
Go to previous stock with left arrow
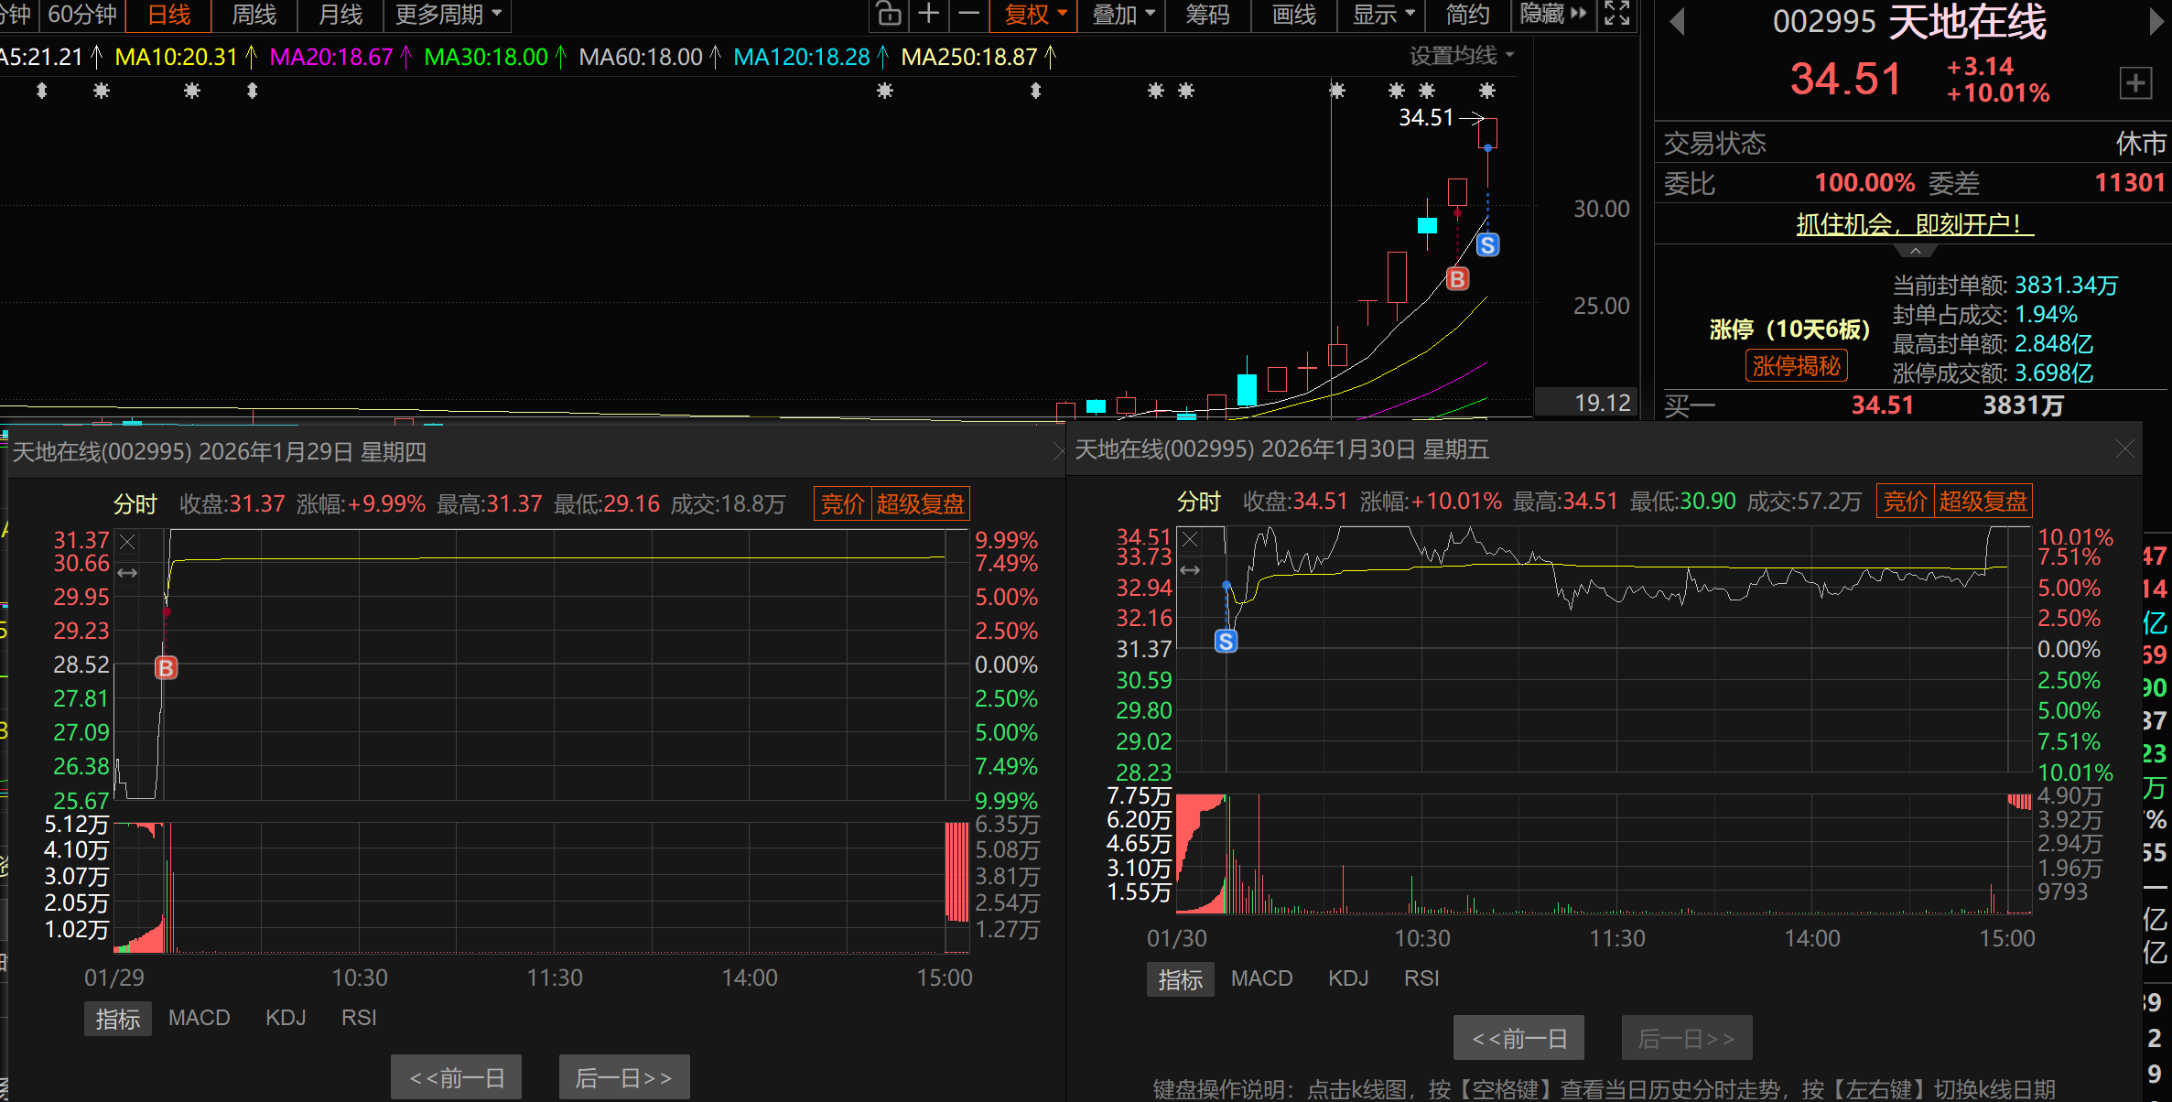coord(1677,21)
